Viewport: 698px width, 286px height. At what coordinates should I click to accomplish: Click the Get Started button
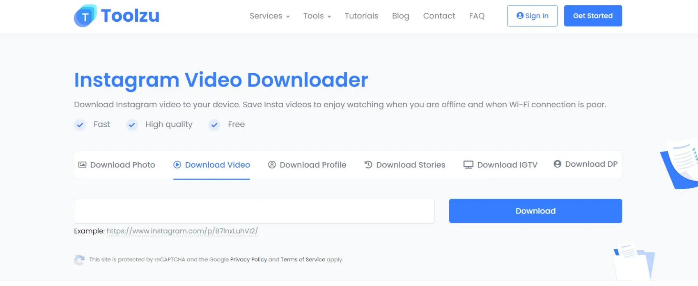coord(593,16)
